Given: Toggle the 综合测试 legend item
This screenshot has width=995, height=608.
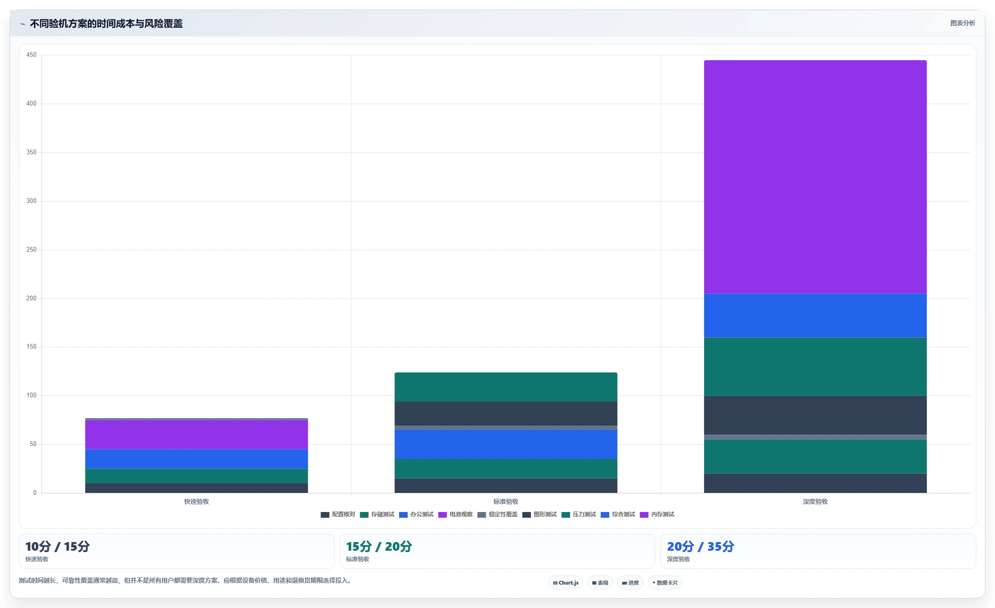Looking at the screenshot, I should tap(618, 514).
